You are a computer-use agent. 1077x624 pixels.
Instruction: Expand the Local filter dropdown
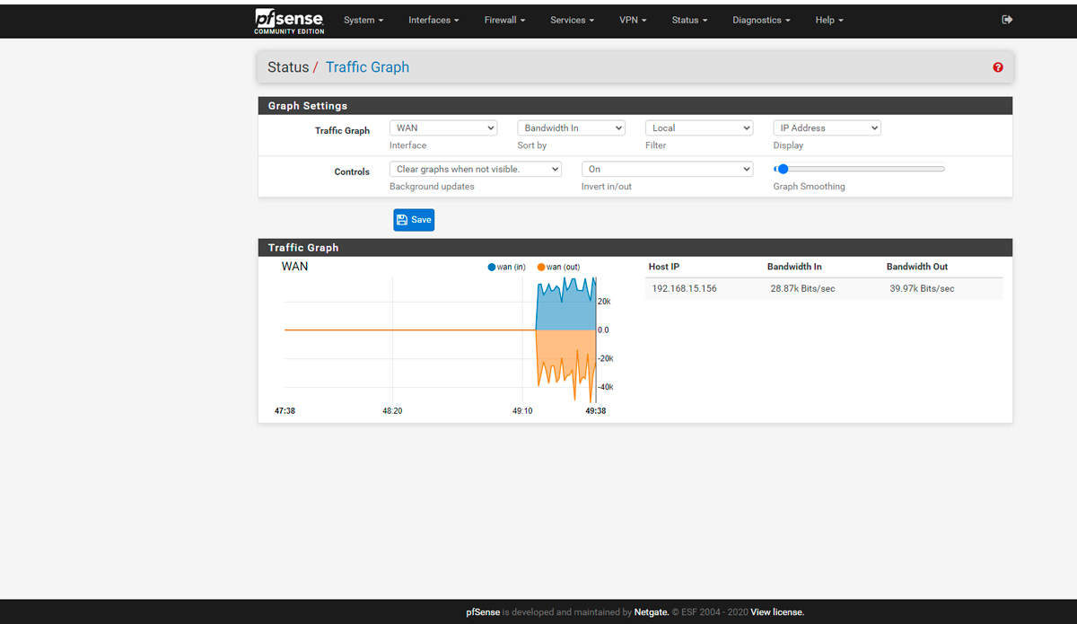[x=699, y=128]
